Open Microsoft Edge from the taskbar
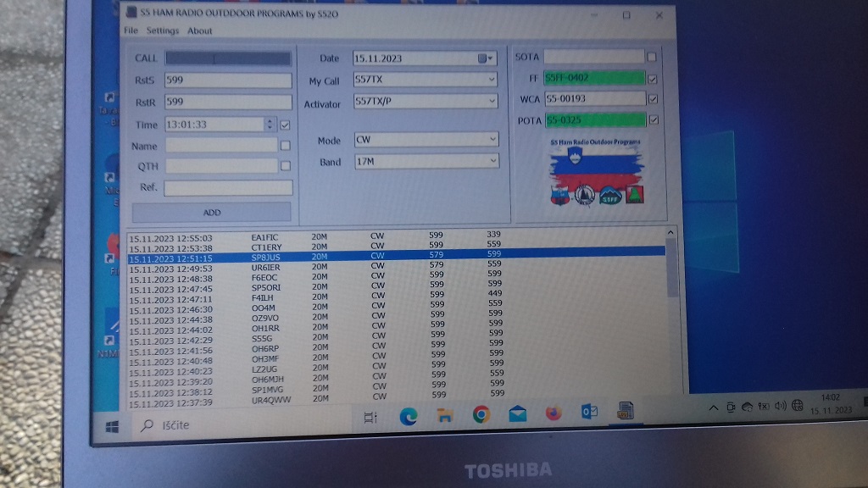Image resolution: width=868 pixels, height=488 pixels. click(x=409, y=414)
